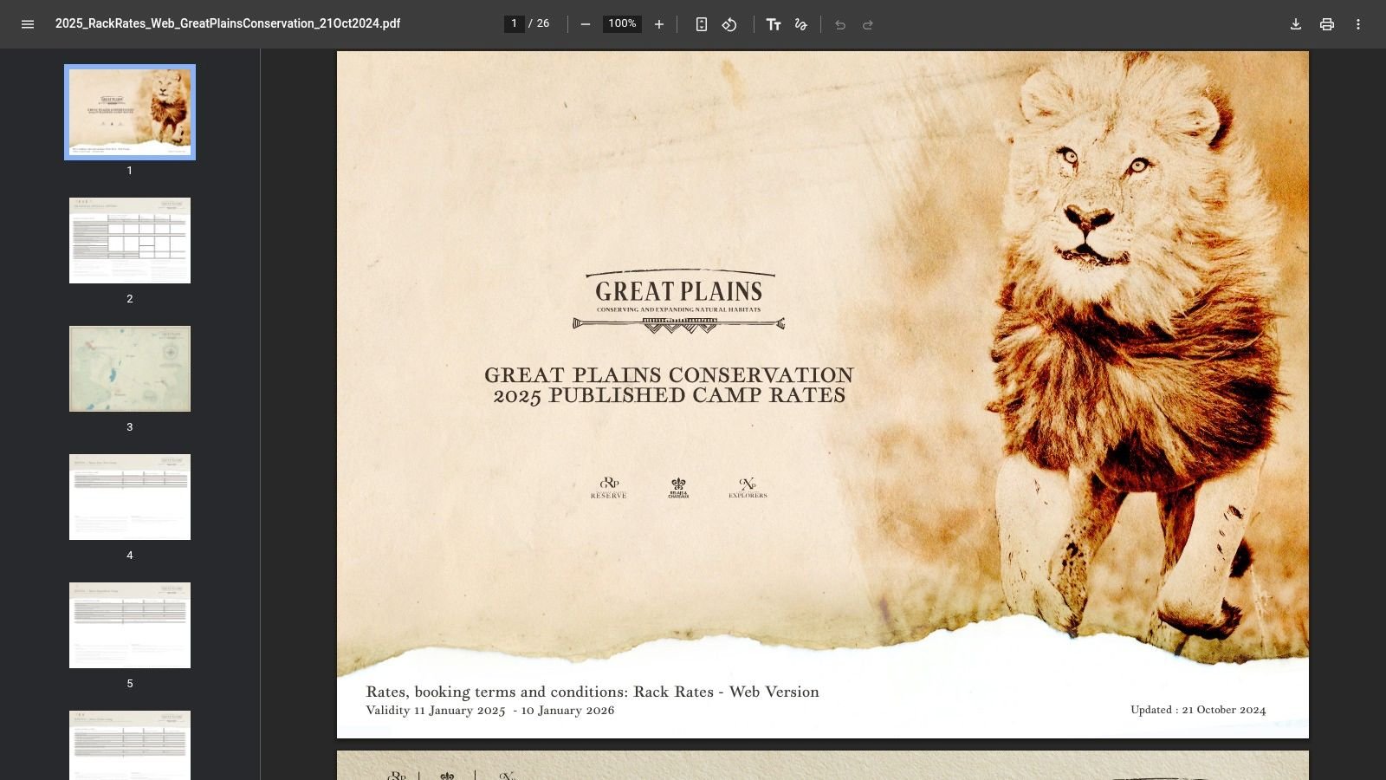Select page 1 thumbnail
Viewport: 1386px width, 780px height.
[x=130, y=112]
